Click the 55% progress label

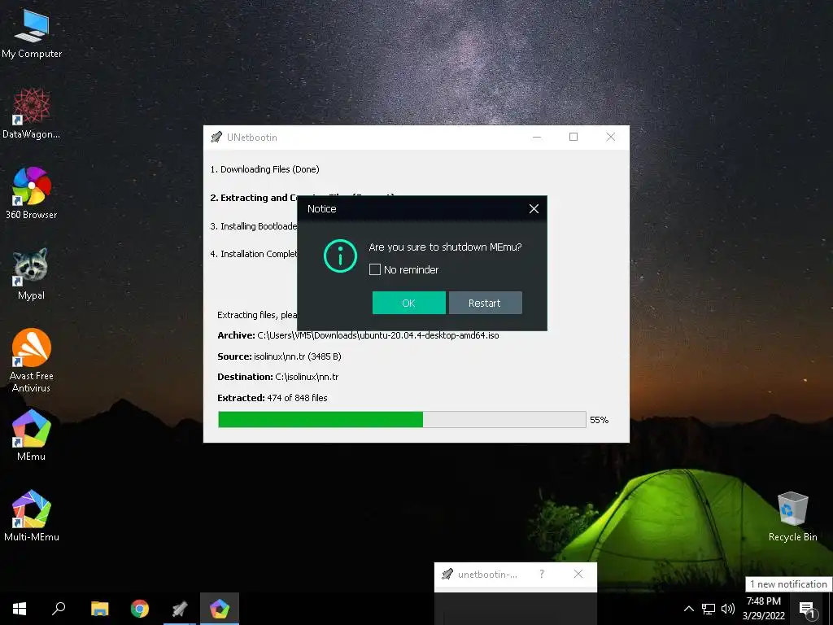point(599,420)
